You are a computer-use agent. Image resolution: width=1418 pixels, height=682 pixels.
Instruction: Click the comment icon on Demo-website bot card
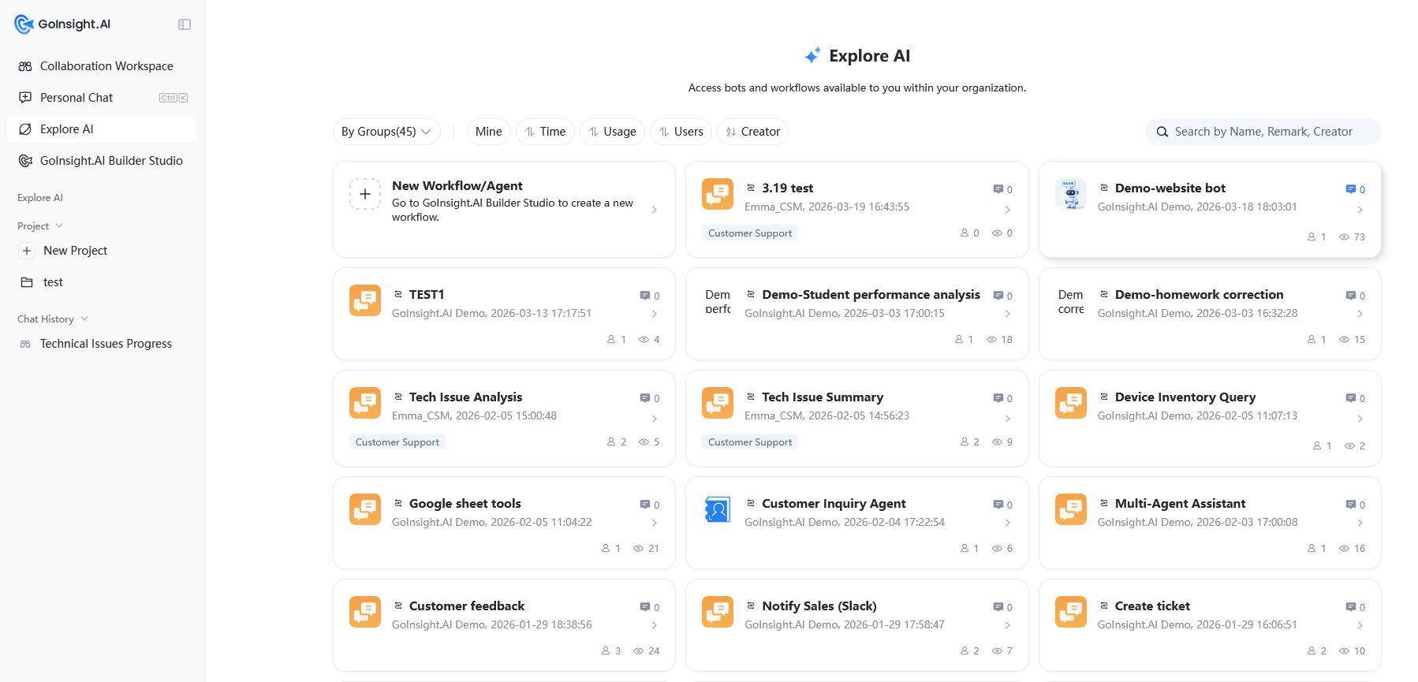pyautogui.click(x=1350, y=189)
